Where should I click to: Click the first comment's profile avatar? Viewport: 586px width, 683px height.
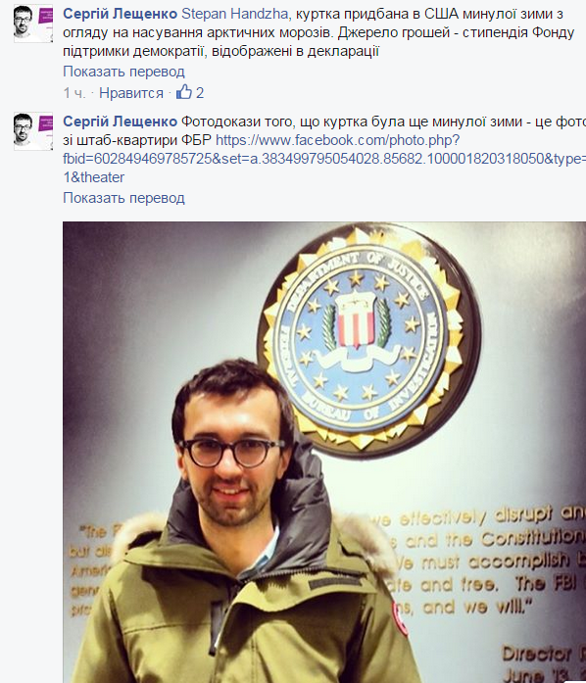pyautogui.click(x=33, y=24)
